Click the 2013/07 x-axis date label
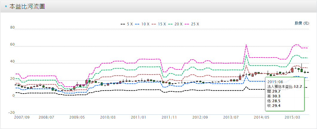 [231, 118]
